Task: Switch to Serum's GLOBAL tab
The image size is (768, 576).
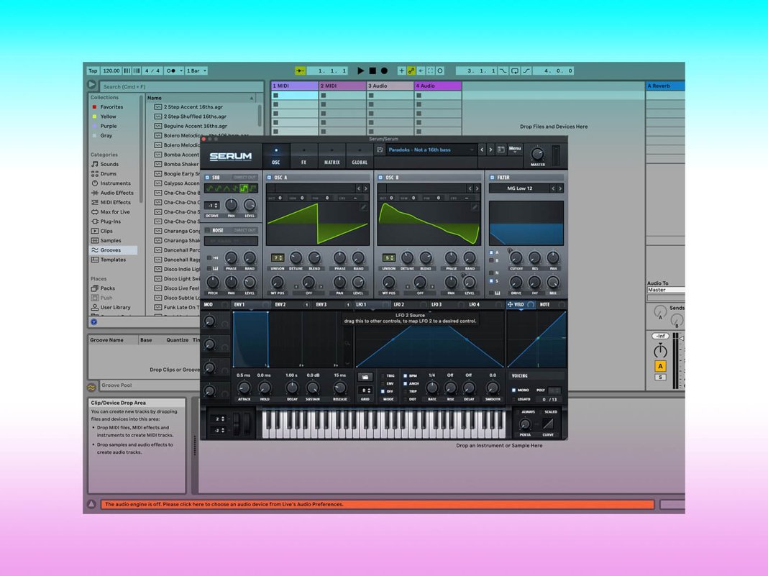Action: [x=360, y=156]
